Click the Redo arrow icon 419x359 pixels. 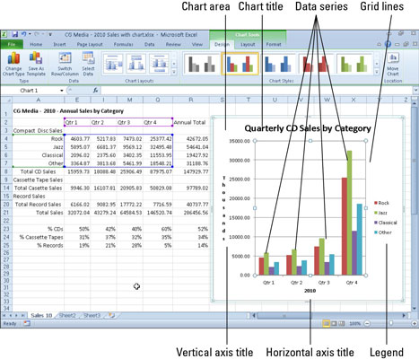coord(37,34)
